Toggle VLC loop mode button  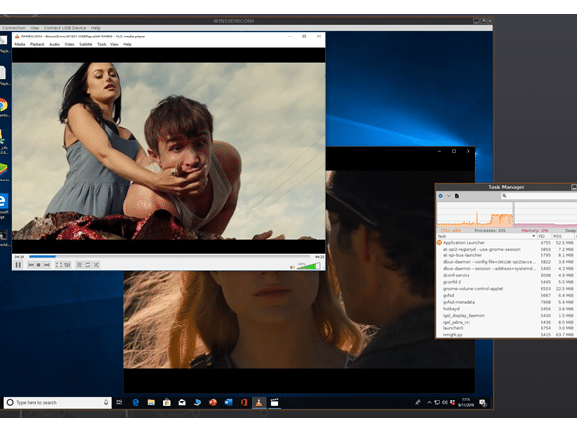pyautogui.click(x=88, y=265)
